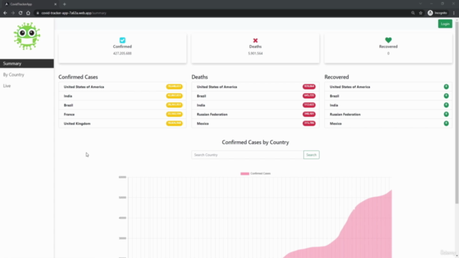Go back with browser back arrow
This screenshot has width=459, height=258.
(x=5, y=13)
